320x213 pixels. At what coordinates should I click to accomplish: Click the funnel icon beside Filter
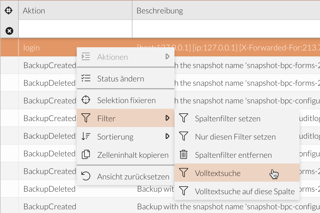[x=86, y=118]
